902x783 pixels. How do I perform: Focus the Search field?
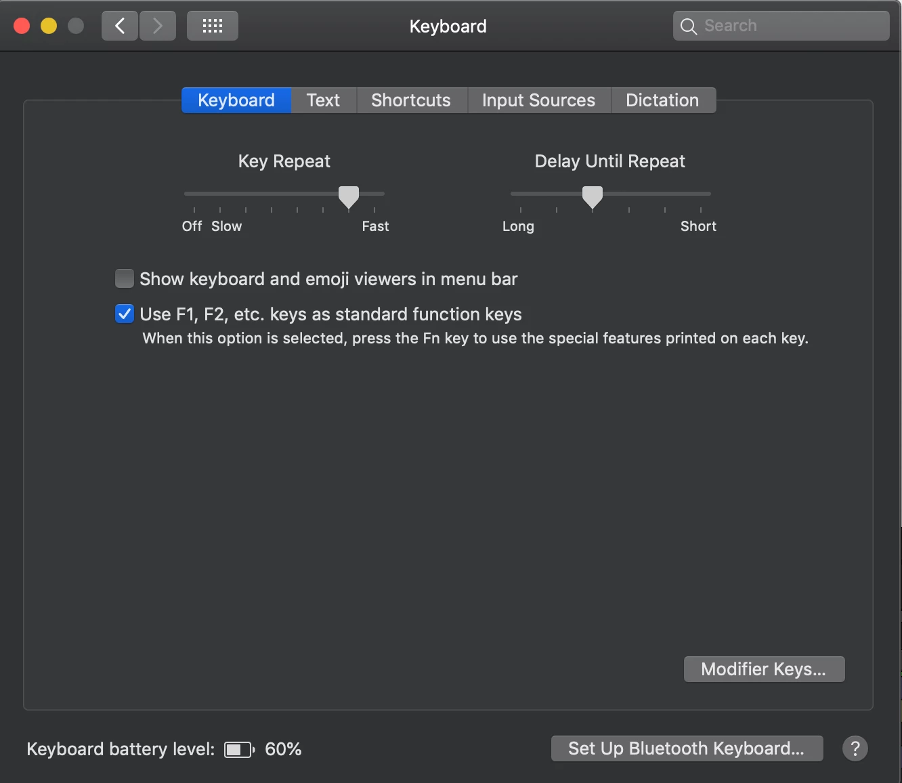pyautogui.click(x=781, y=26)
